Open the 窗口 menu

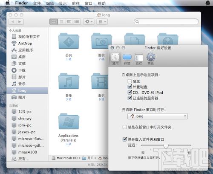[89, 3]
